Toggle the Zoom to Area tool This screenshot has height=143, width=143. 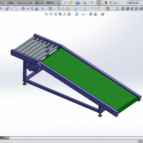(51, 14)
